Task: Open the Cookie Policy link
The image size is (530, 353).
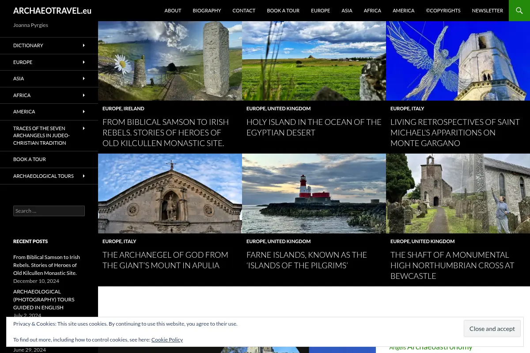Action: pyautogui.click(x=167, y=340)
